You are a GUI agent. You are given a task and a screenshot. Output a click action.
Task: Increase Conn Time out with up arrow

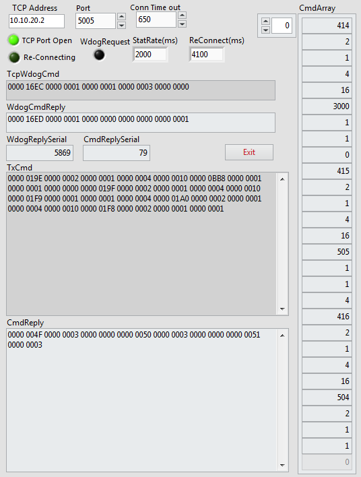[x=182, y=15]
